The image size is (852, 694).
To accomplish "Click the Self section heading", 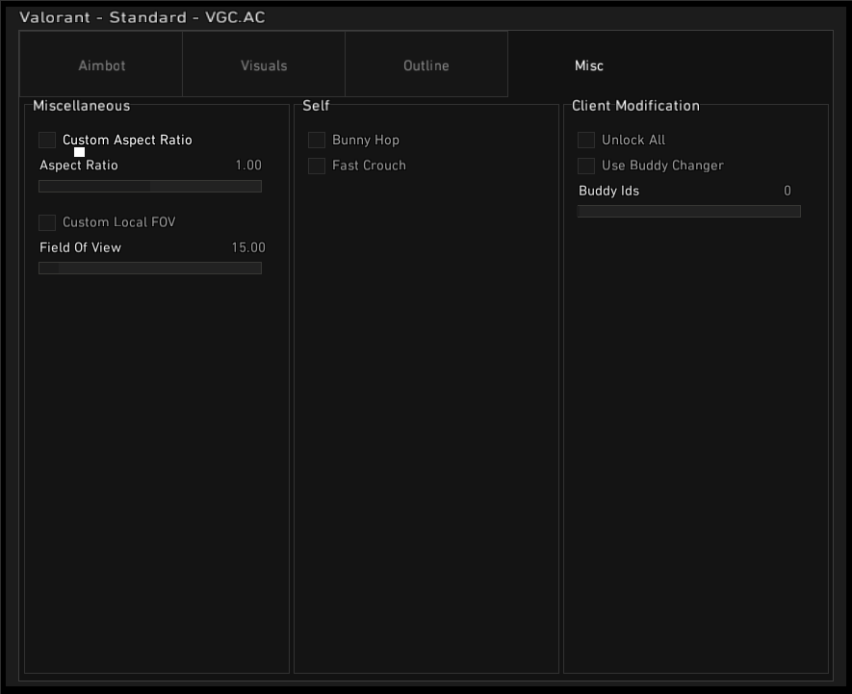I will pos(316,106).
